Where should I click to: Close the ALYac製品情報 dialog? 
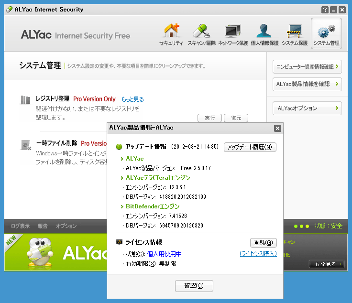tap(277, 128)
